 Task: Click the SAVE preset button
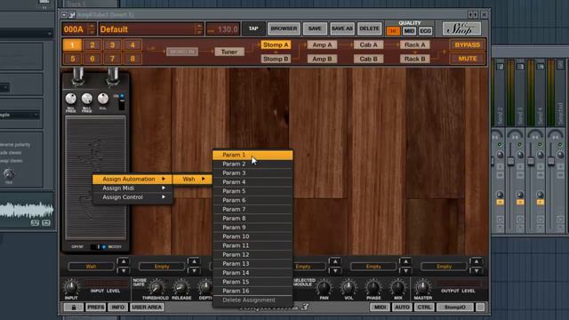click(315, 28)
